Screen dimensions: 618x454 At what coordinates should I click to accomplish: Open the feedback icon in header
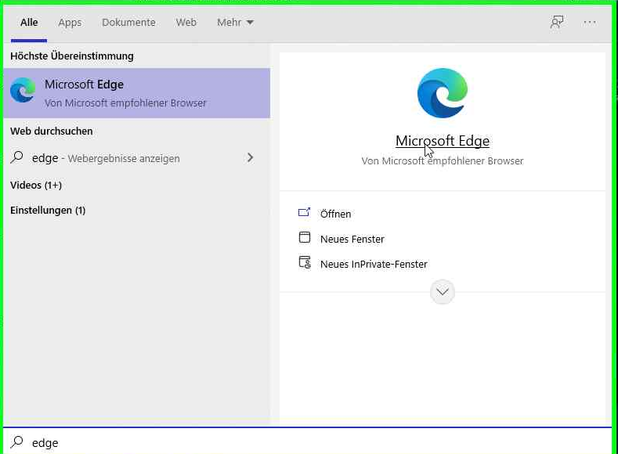[x=557, y=22]
